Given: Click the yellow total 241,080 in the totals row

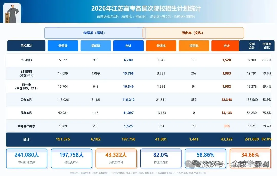Looking at the screenshot, I should tap(252, 139).
